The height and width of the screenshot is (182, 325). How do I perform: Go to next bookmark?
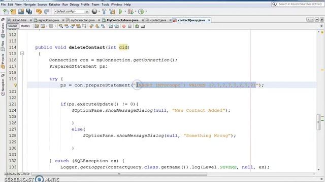(x=97, y=26)
